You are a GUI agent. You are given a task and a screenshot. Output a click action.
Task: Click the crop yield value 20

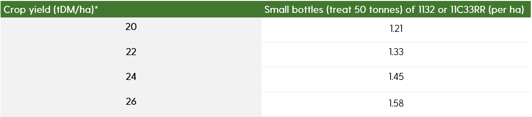click(131, 27)
